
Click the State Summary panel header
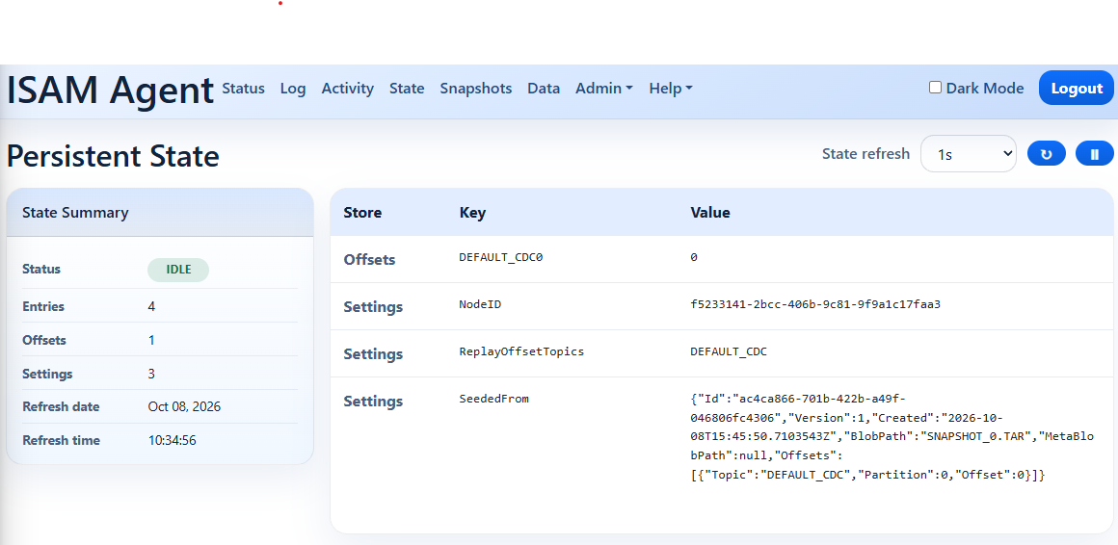160,212
